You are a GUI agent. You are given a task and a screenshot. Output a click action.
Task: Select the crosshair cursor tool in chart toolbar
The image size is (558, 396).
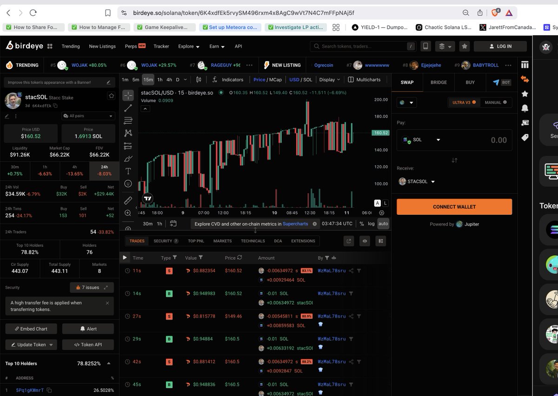click(x=128, y=96)
